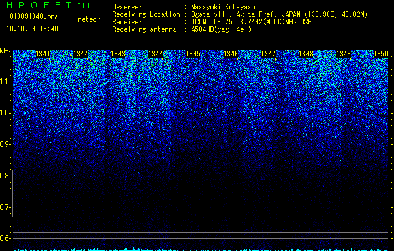The height and width of the screenshot is (251, 394).
Task: Click the meteor label
Action: click(89, 19)
